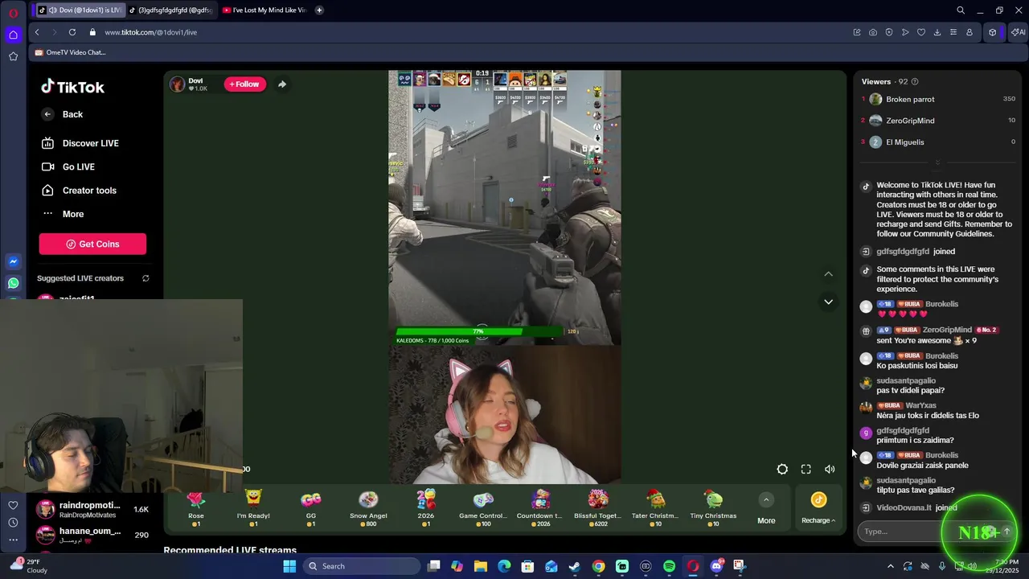Open Opera snapshot camera tool
Image resolution: width=1029 pixels, height=579 pixels.
tap(873, 32)
